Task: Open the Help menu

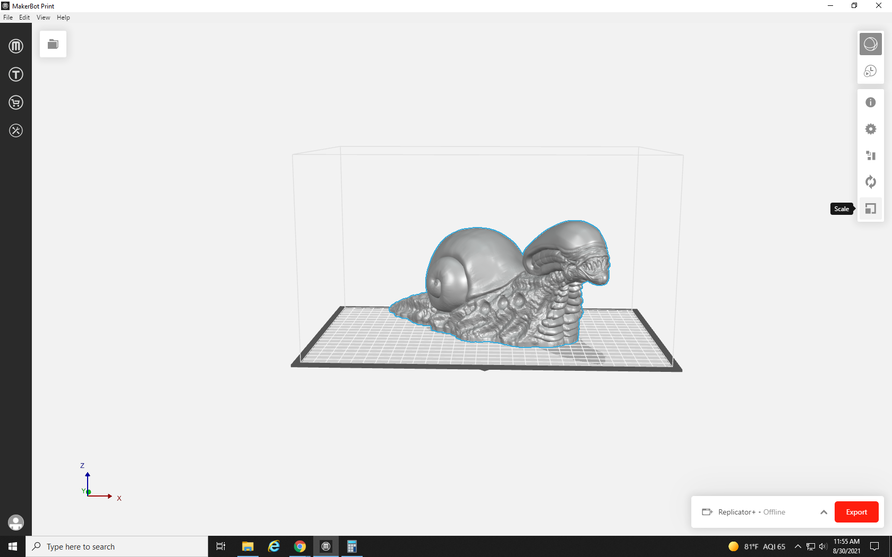Action: tap(63, 18)
